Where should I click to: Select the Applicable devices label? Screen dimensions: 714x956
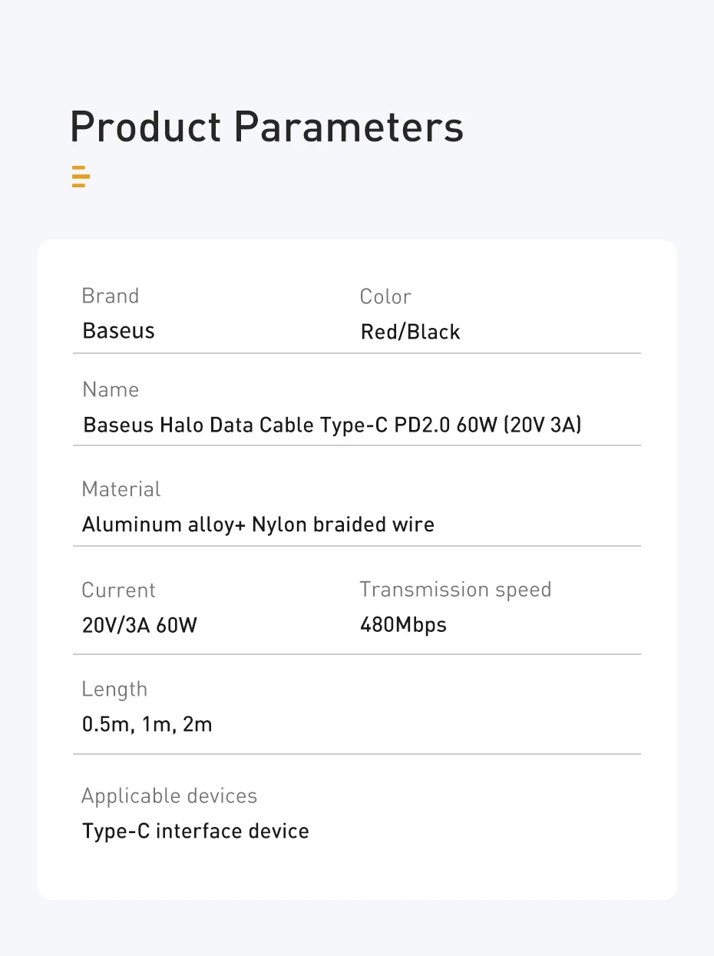[169, 796]
